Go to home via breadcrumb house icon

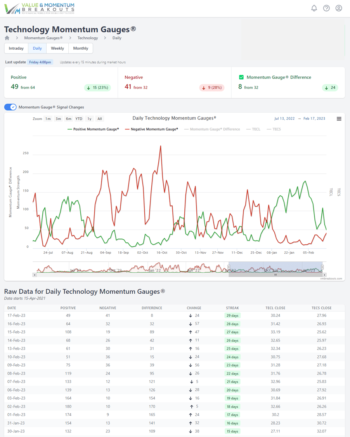click(7, 38)
